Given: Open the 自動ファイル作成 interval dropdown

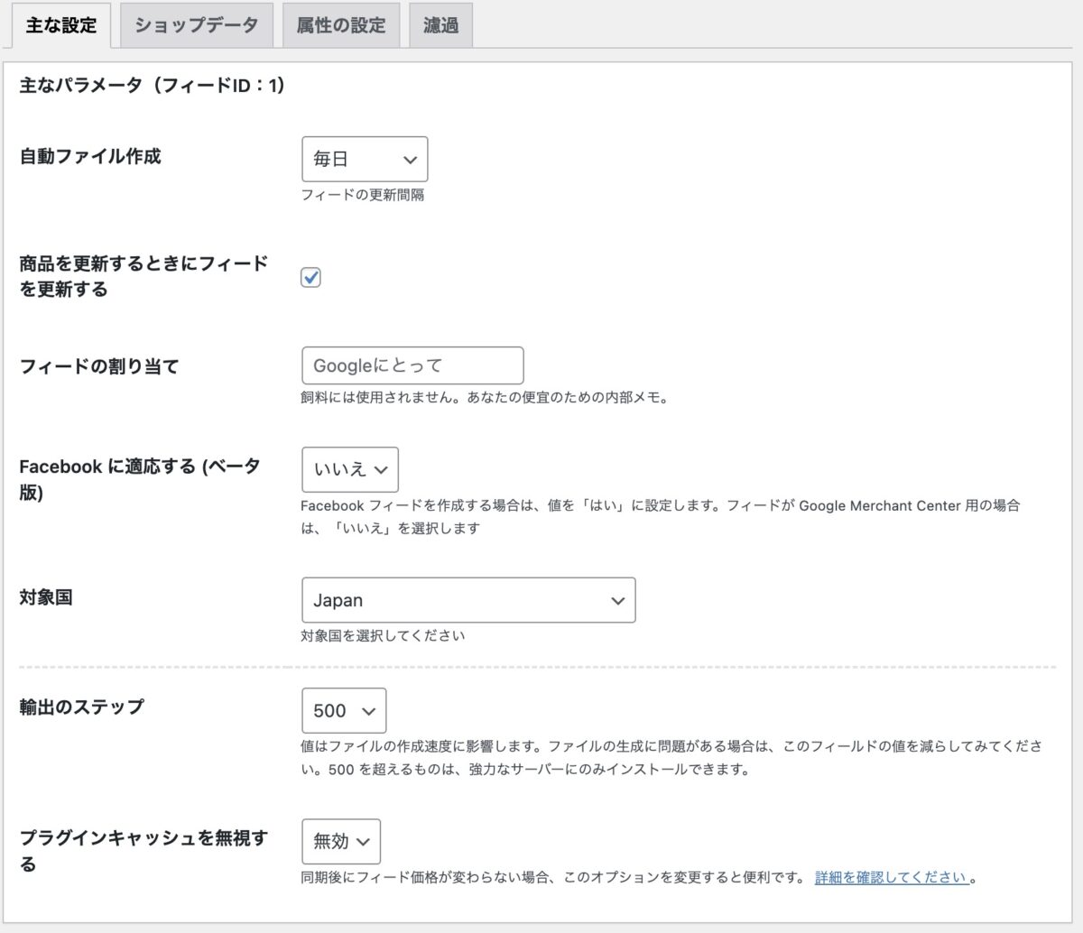Looking at the screenshot, I should point(365,159).
